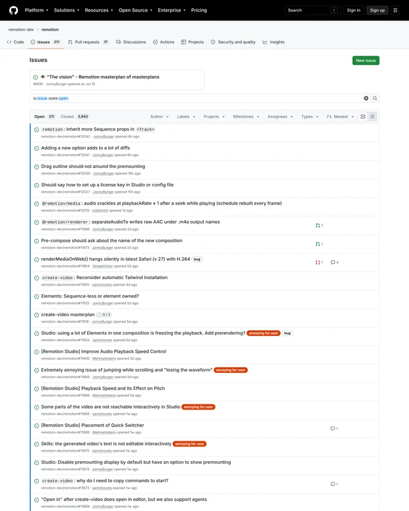Viewport: 409px width, 511px height.
Task: Click the slash shortcut icon in Search box
Action: [x=334, y=10]
